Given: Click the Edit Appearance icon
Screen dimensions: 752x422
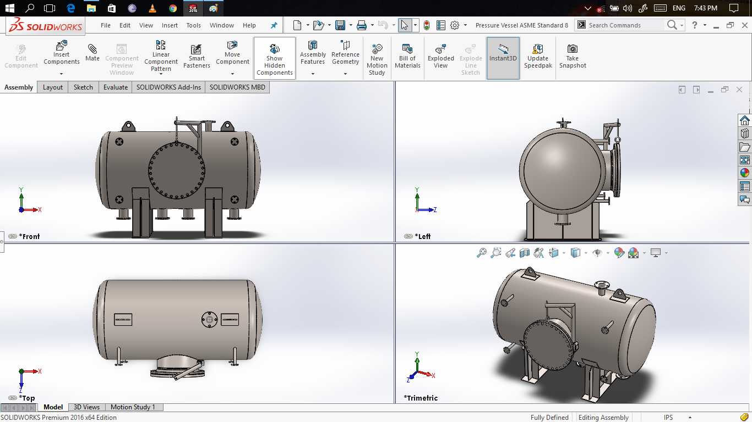Looking at the screenshot, I should (619, 253).
